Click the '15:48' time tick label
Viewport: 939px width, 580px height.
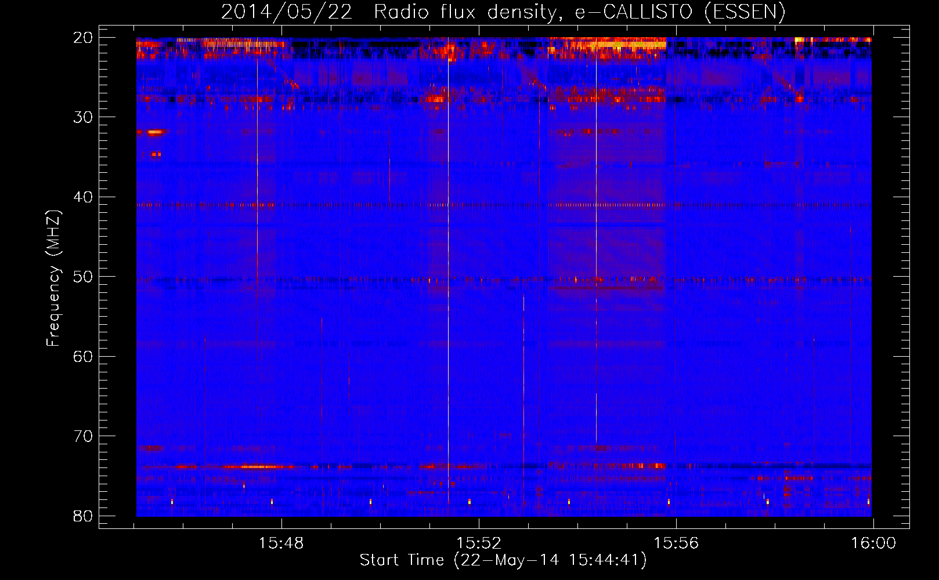coord(281,543)
